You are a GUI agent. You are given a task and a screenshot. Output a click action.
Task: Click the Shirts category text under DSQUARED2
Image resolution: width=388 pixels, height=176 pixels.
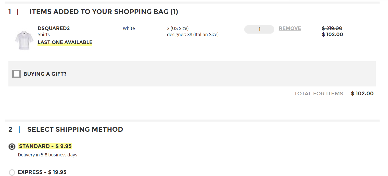pos(44,34)
